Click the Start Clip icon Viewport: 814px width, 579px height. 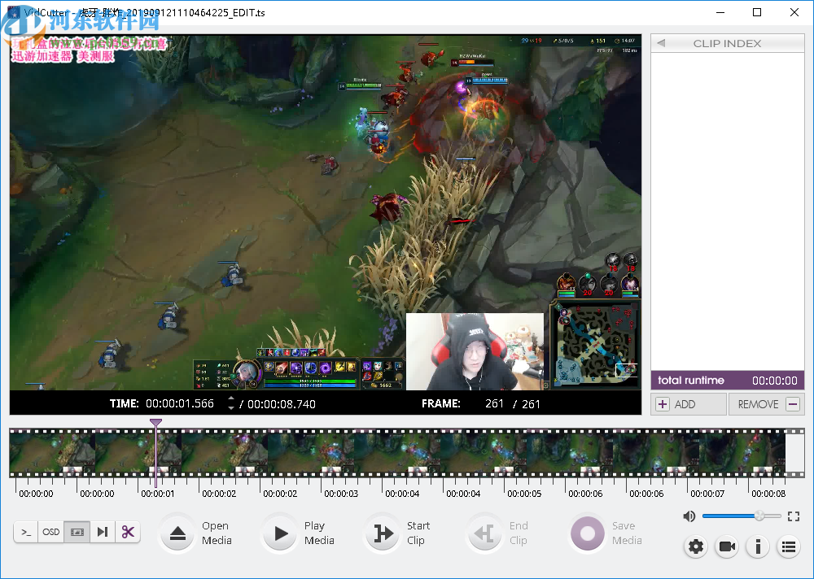pos(383,533)
